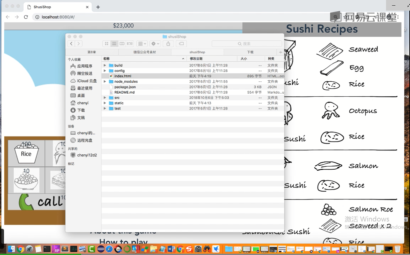Viewport: 410px width, 255px height.
Task: Switch Finder to column view
Action: tap(122, 44)
